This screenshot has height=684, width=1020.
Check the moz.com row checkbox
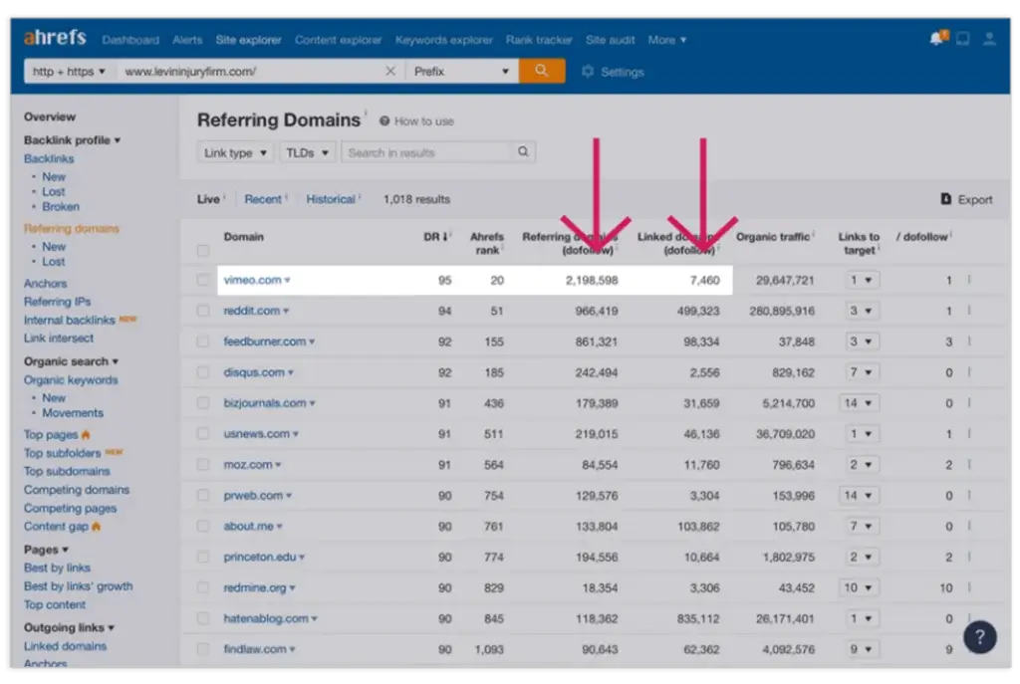203,464
